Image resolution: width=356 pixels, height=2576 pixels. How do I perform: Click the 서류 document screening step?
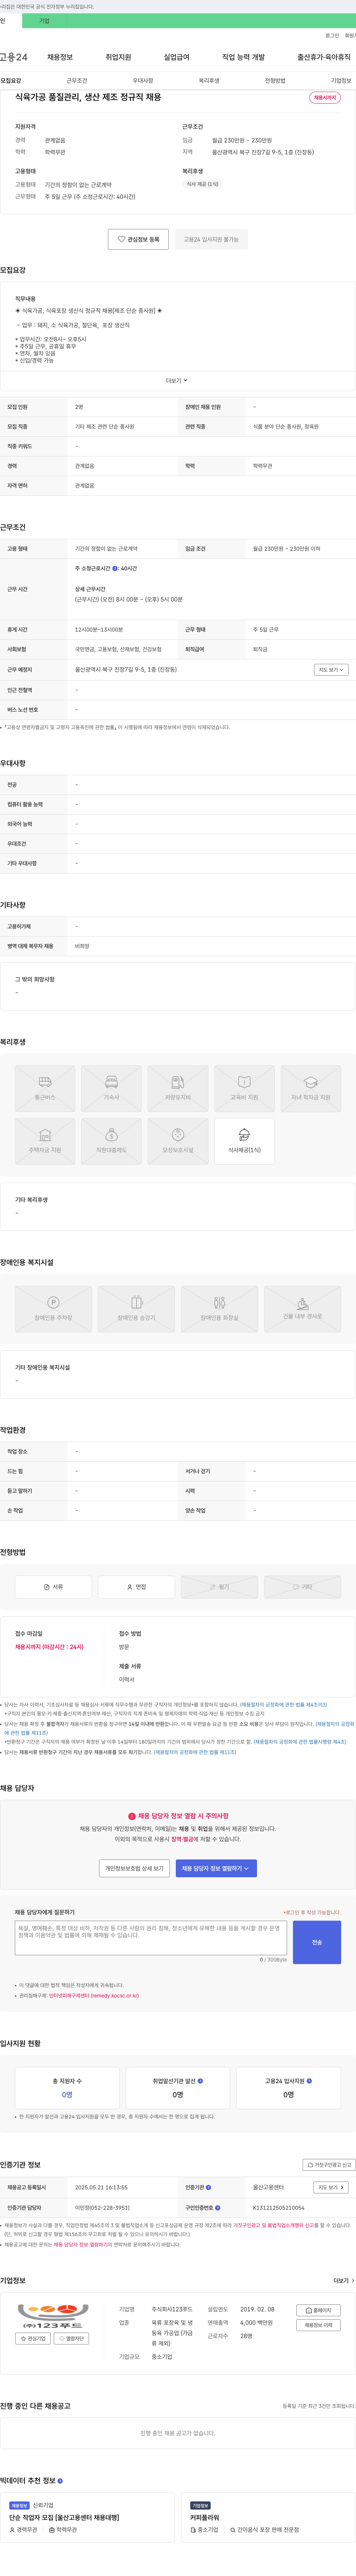(53, 1587)
